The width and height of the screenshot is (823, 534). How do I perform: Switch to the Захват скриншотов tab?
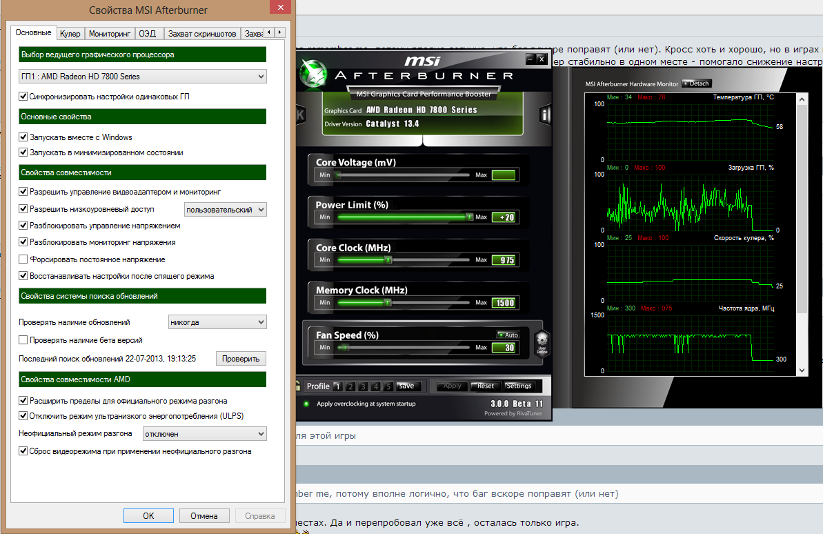pos(202,34)
